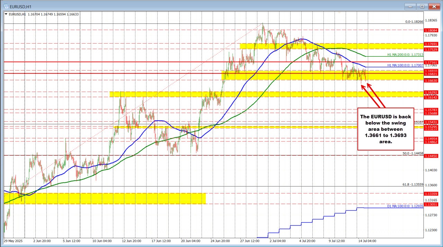Click the red 1.14862 price tag
The width and height of the screenshot is (443, 247).
(431, 142)
